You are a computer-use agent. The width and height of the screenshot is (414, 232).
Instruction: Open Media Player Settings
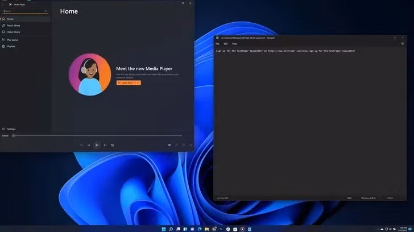click(x=26, y=129)
